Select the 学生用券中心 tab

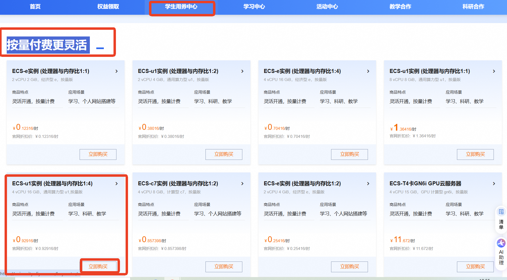pyautogui.click(x=181, y=7)
